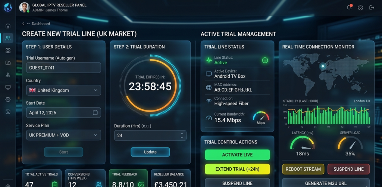The image size is (382, 187).
Task: Click the trial countdown progress ring
Action: coord(150,86)
